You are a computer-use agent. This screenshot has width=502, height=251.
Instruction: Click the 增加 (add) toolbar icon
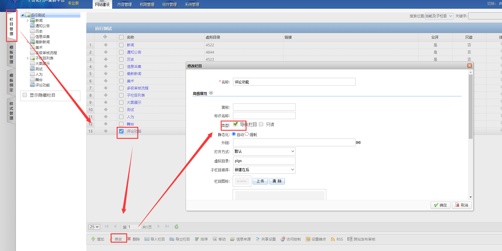(93, 239)
